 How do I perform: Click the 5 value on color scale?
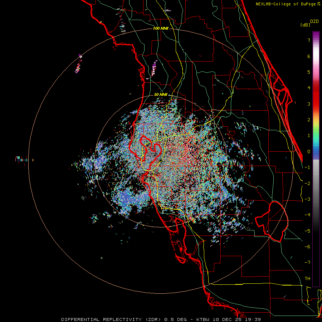pos(309,72)
